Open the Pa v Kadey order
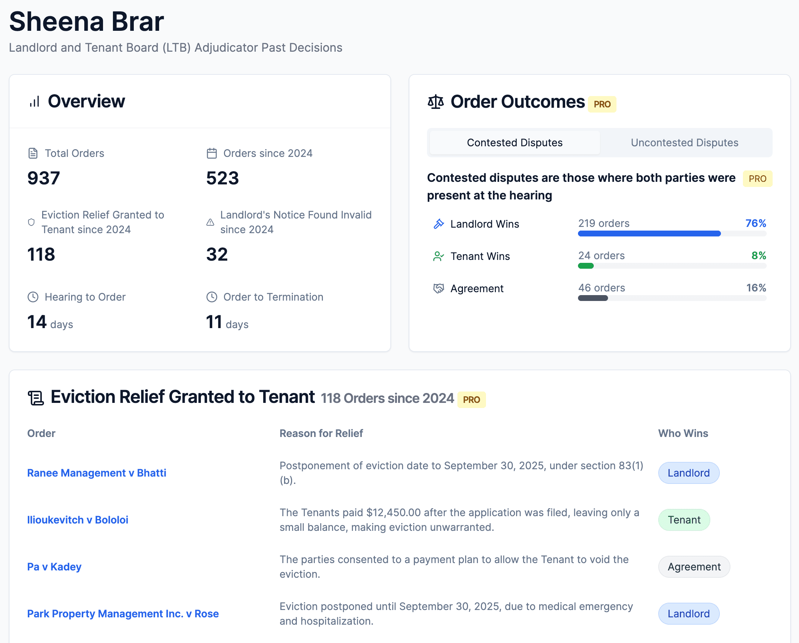This screenshot has width=799, height=643. pos(54,567)
